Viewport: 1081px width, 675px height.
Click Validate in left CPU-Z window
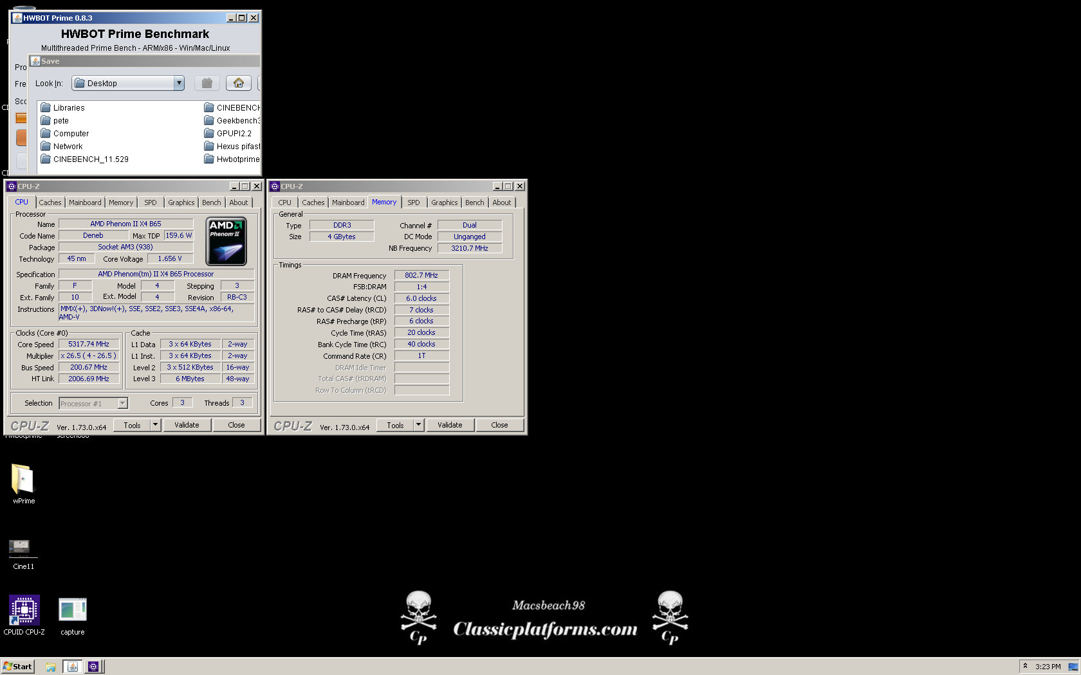coord(187,425)
